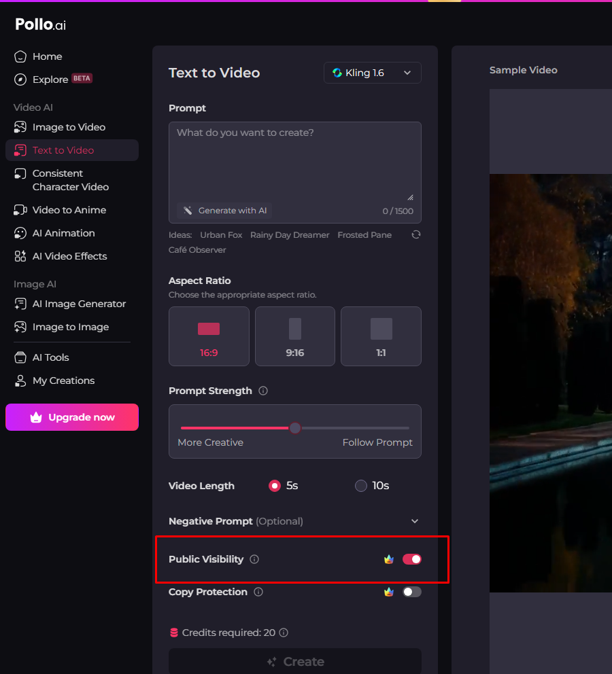Open Consistent Character Video
612x674 pixels.
coord(71,180)
